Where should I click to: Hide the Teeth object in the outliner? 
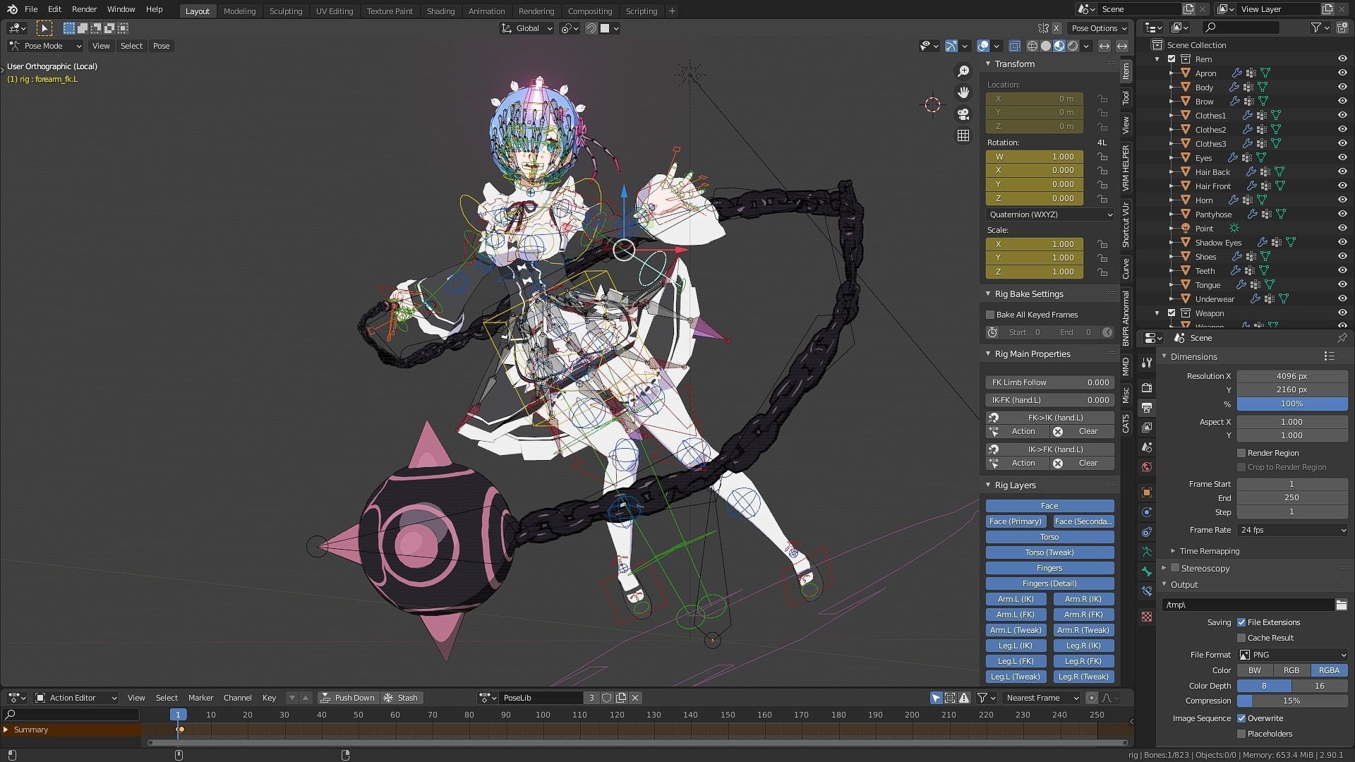tap(1342, 271)
